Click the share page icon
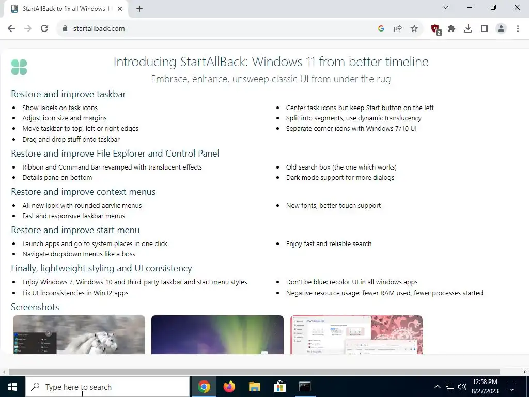This screenshot has width=529, height=397. (x=398, y=29)
